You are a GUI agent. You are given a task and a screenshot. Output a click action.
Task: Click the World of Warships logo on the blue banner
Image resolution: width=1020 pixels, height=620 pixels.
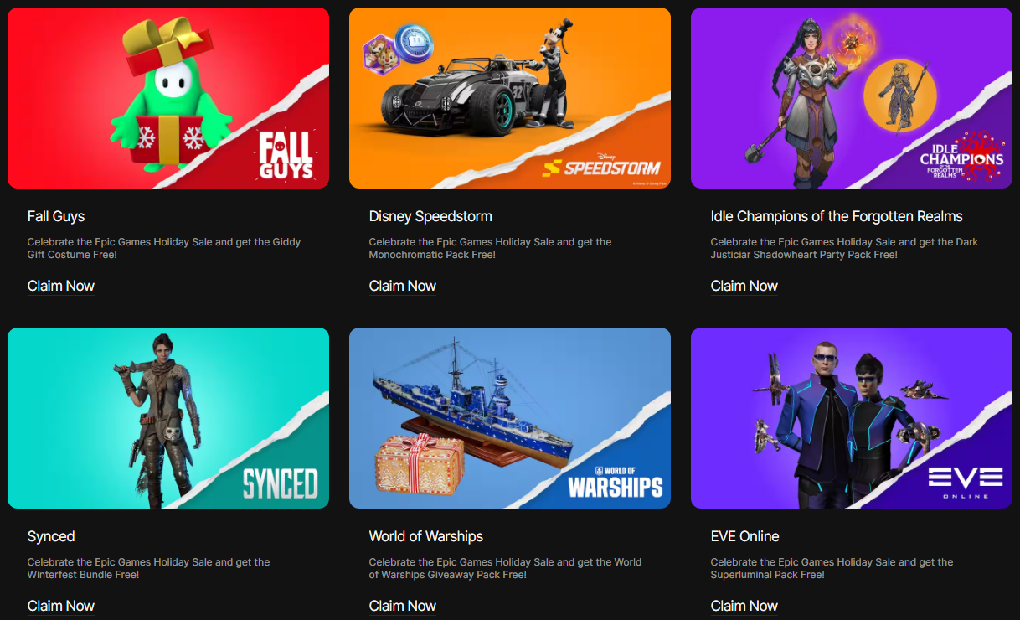point(616,482)
